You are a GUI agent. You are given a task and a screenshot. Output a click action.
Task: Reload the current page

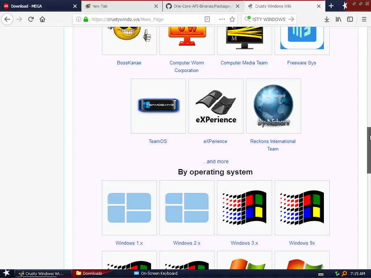pyautogui.click(x=31, y=19)
